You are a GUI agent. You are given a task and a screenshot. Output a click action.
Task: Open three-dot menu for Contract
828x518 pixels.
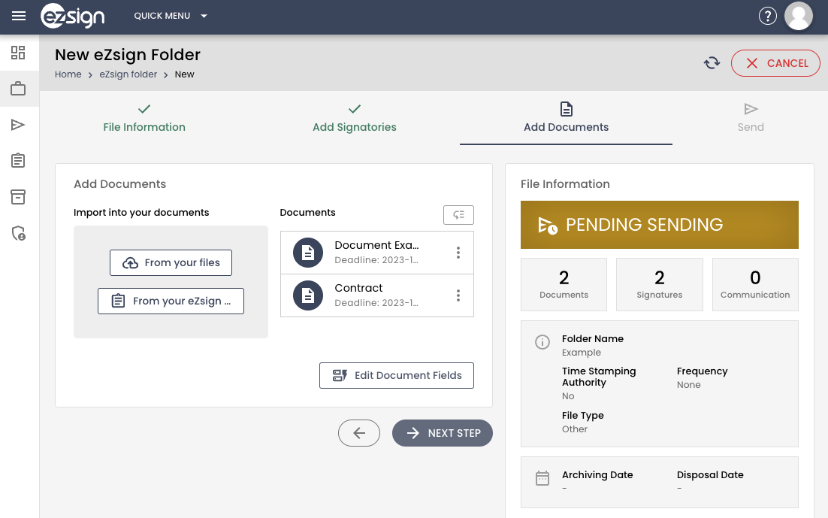tap(458, 295)
